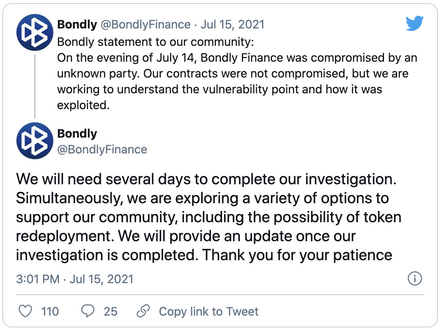Click Copy link to Tweet
441x331 pixels.
(x=209, y=311)
